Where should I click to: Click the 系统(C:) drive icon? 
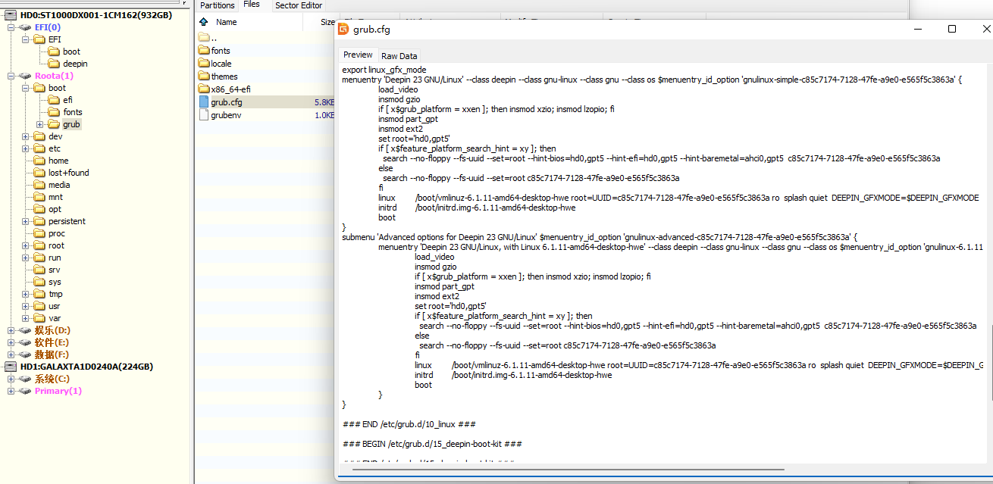[x=25, y=379]
